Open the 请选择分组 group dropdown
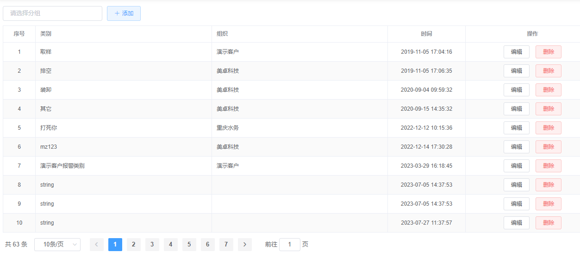Viewport: 580px width, 265px height. coord(52,13)
